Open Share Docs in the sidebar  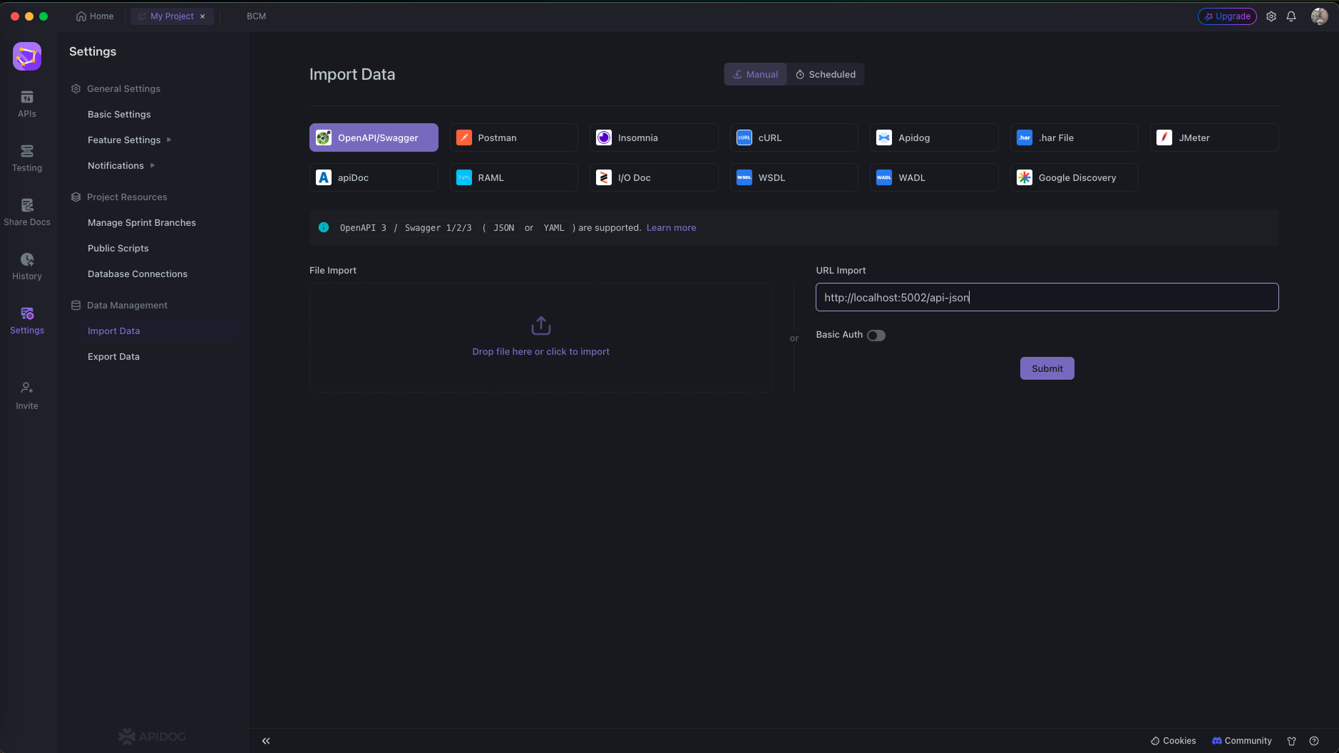point(27,212)
